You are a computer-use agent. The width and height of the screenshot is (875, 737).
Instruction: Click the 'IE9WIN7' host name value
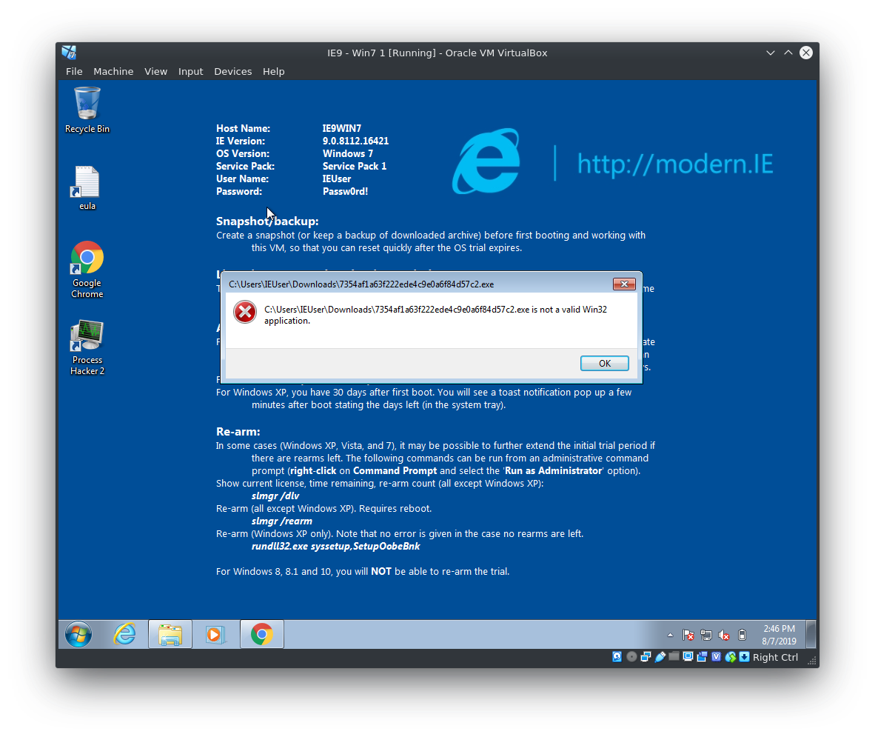point(341,128)
